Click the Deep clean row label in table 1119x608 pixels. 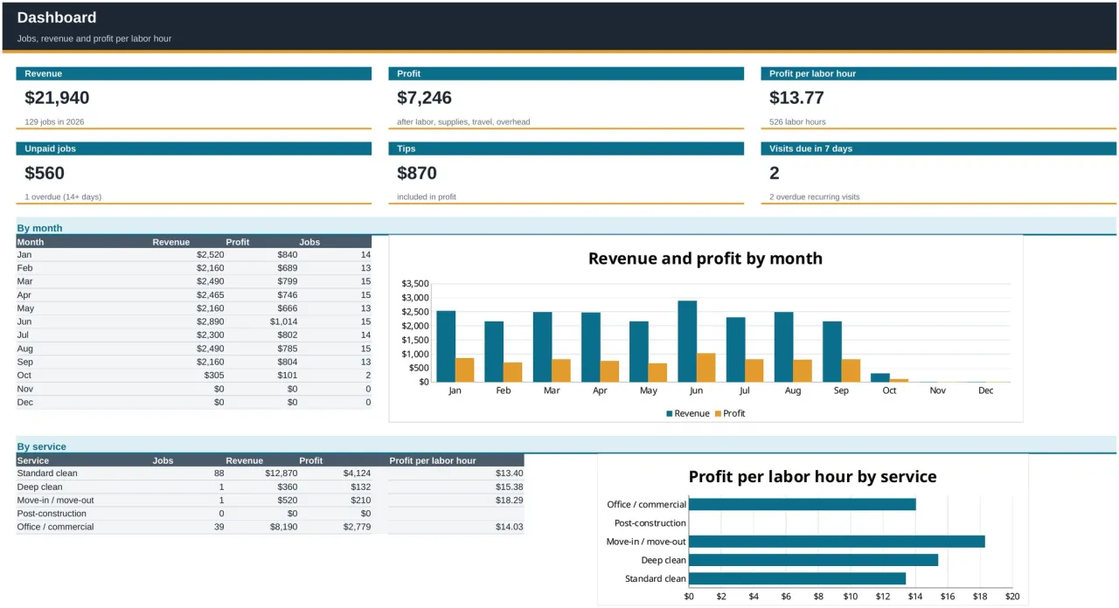(39, 487)
